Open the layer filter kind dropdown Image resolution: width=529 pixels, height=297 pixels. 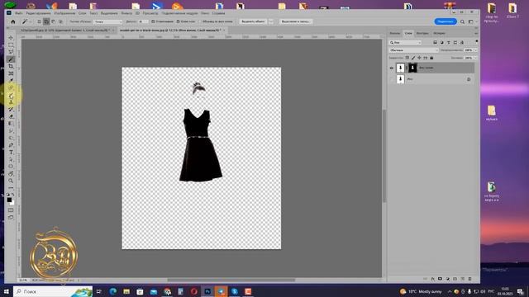point(405,42)
